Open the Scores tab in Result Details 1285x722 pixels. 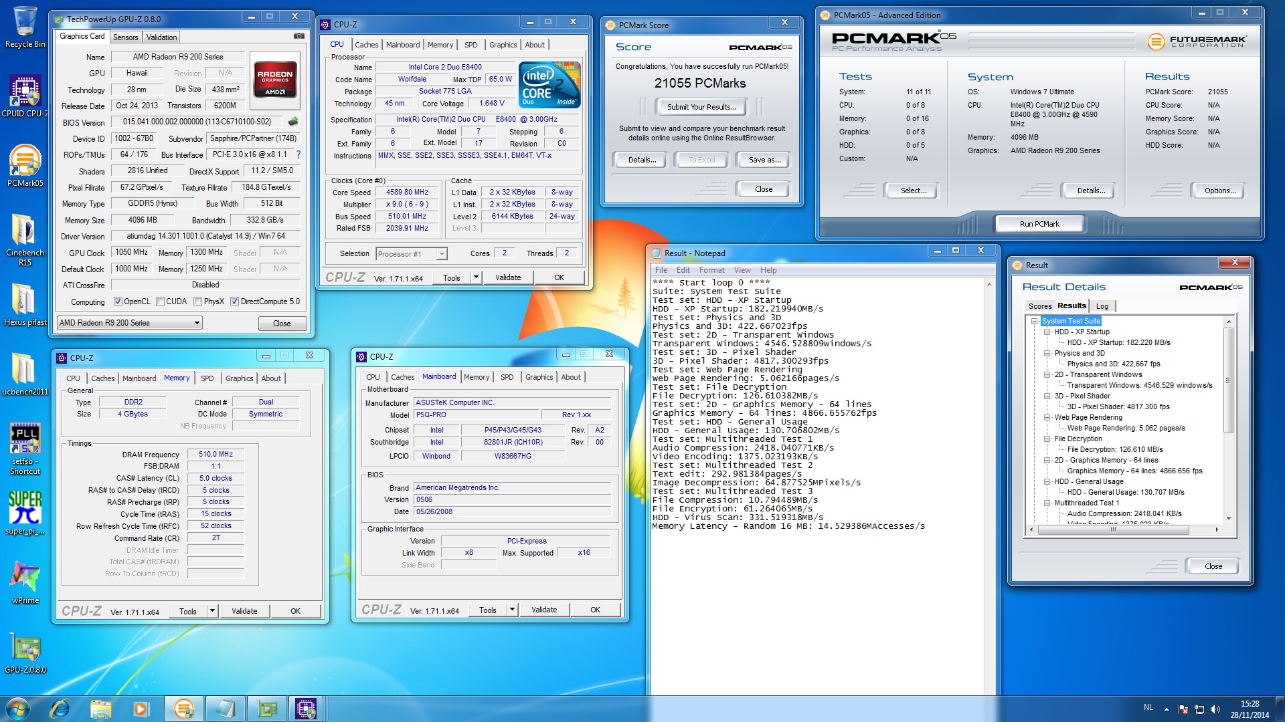pyautogui.click(x=1039, y=306)
